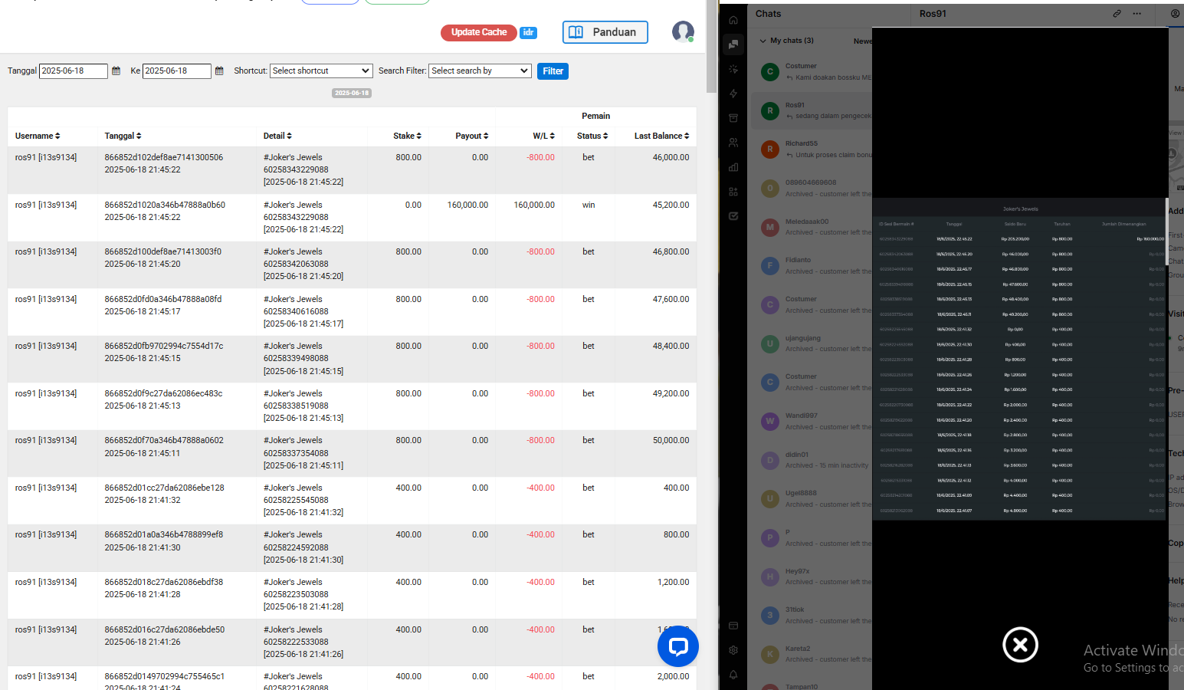This screenshot has height=690, width=1184.
Task: Sort table by Payout column
Action: 472,136
